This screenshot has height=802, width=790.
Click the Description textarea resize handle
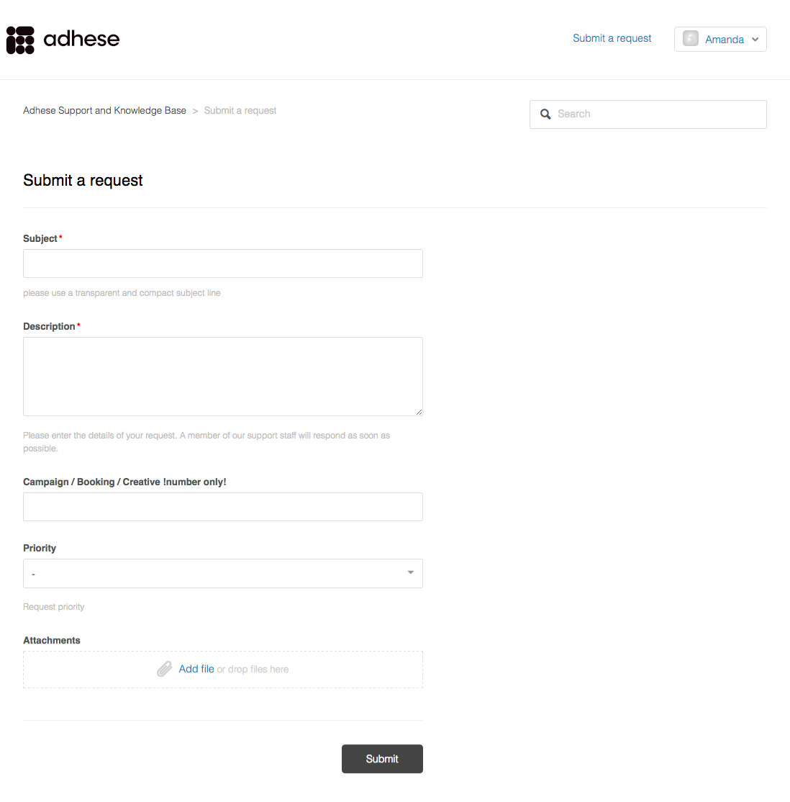pos(419,412)
